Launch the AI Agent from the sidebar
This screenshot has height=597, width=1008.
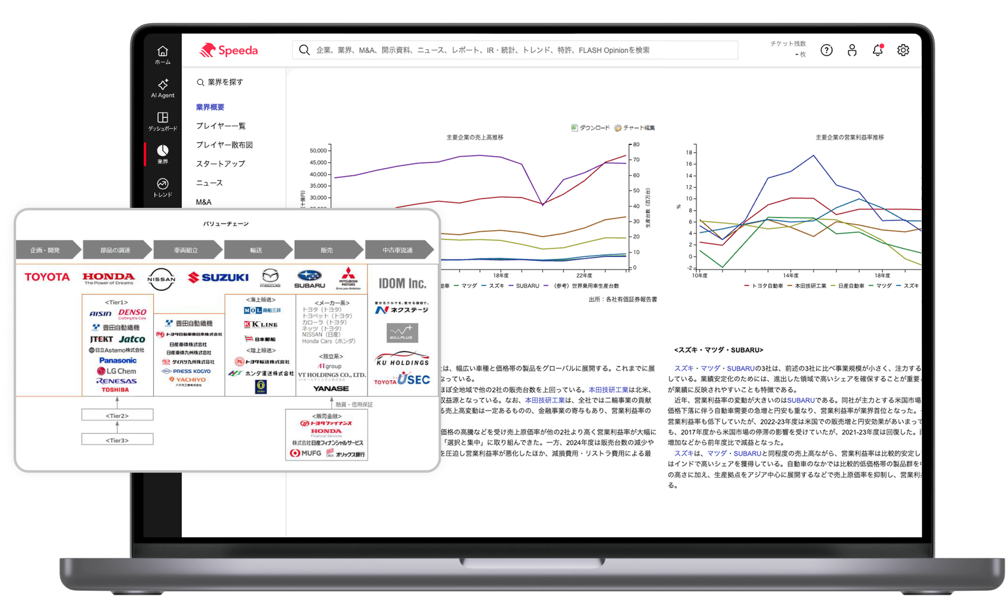pyautogui.click(x=163, y=88)
